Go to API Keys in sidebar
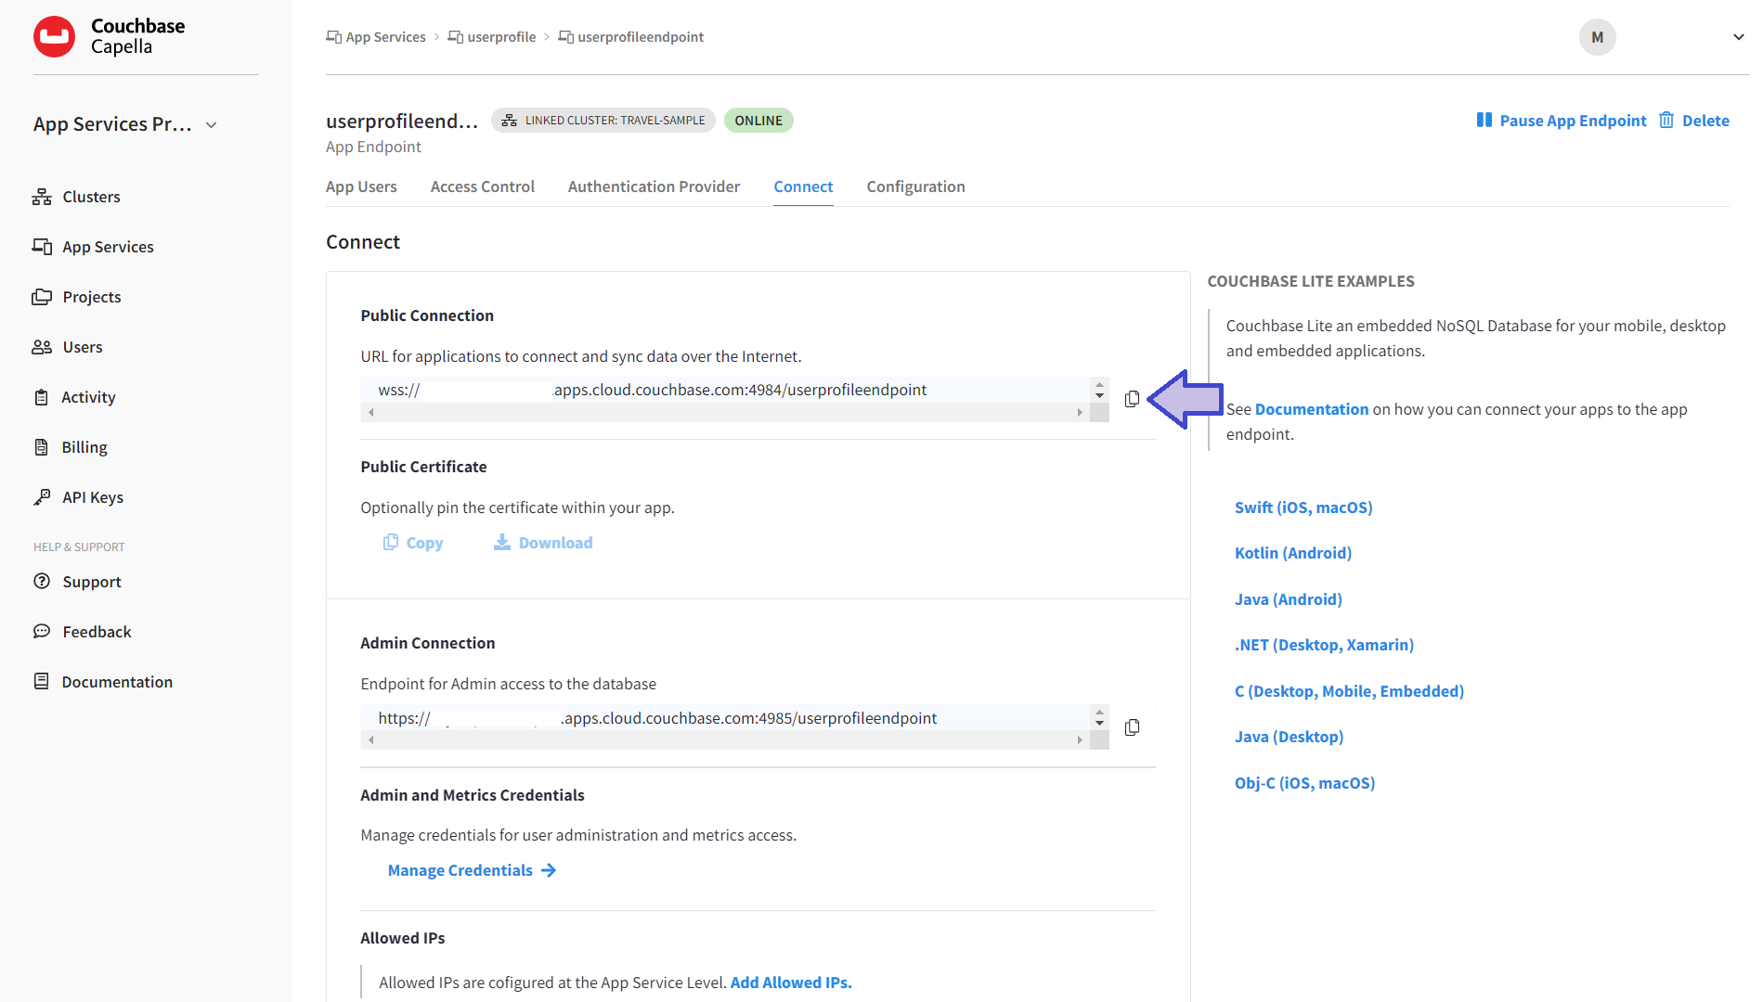The width and height of the screenshot is (1763, 1002). [x=92, y=497]
